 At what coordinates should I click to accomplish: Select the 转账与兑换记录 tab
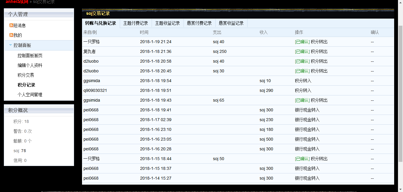(x=101, y=23)
